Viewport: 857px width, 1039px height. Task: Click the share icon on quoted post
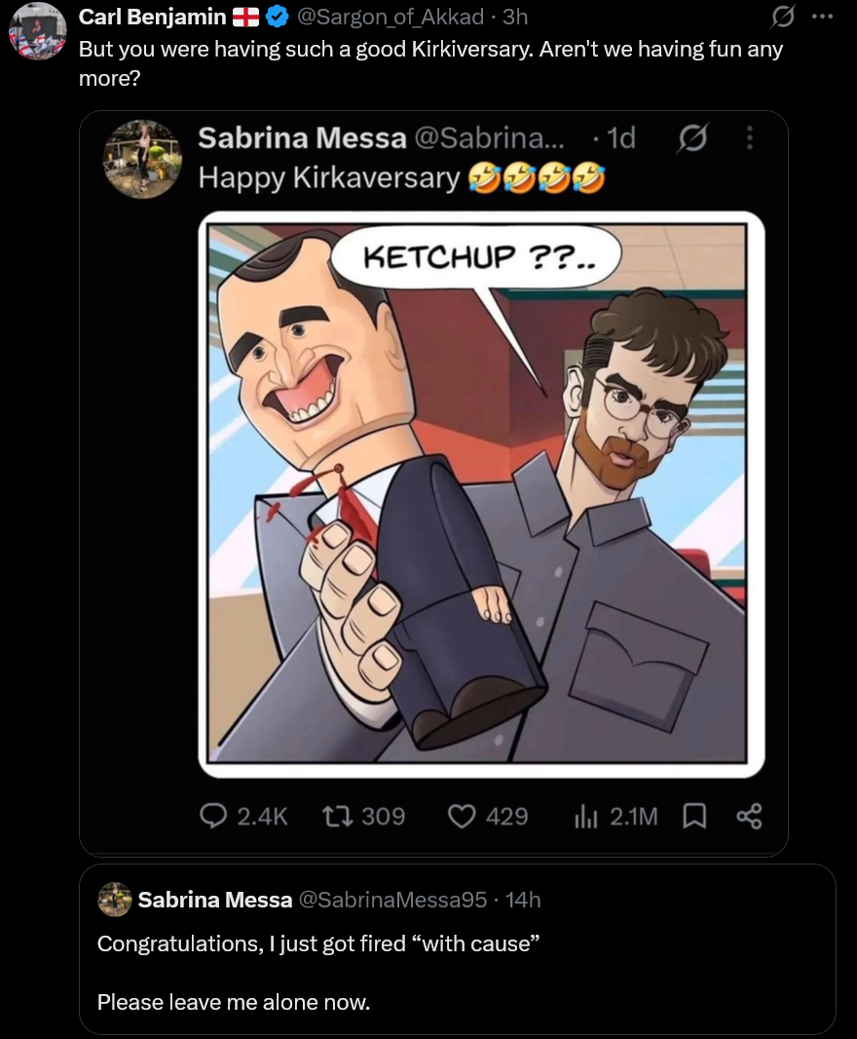749,817
